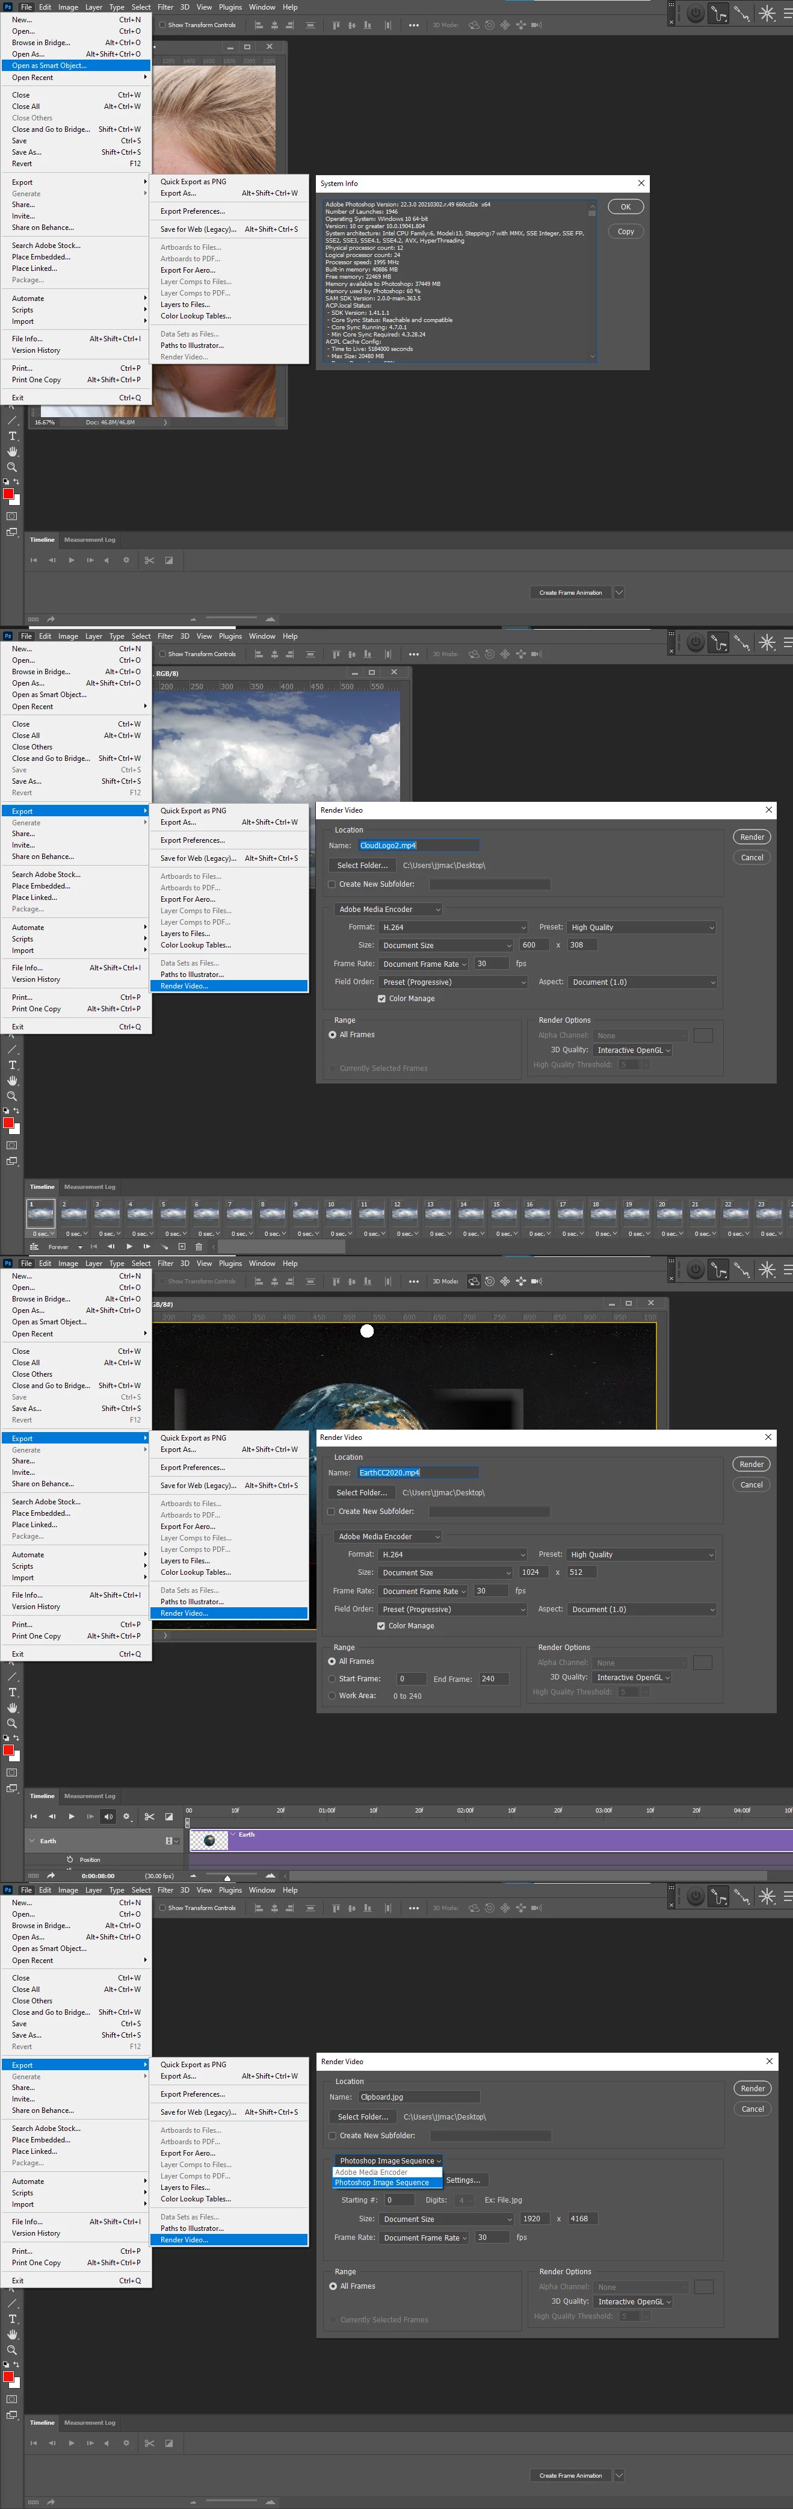The width and height of the screenshot is (793, 2509).
Task: Click the Name field containing CloudLogo2.mp4
Action: coord(418,845)
